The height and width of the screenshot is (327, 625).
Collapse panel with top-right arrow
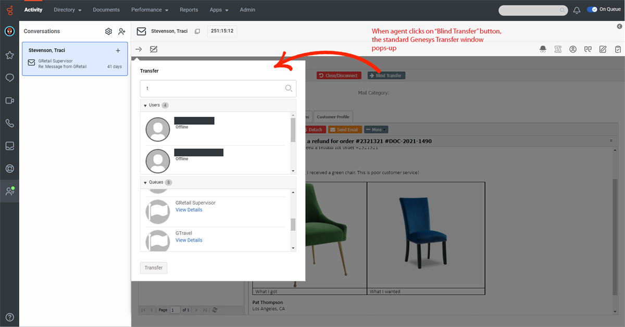[x=619, y=26]
